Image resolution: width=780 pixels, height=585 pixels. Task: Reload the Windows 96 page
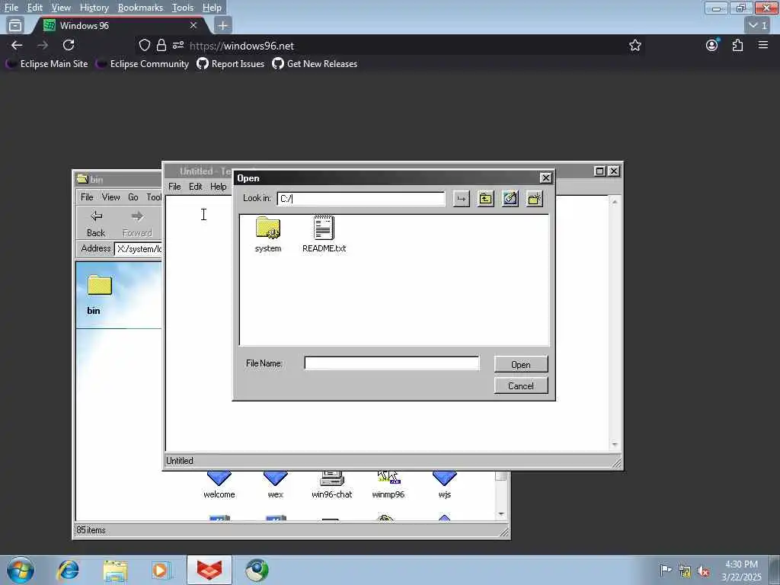[69, 45]
